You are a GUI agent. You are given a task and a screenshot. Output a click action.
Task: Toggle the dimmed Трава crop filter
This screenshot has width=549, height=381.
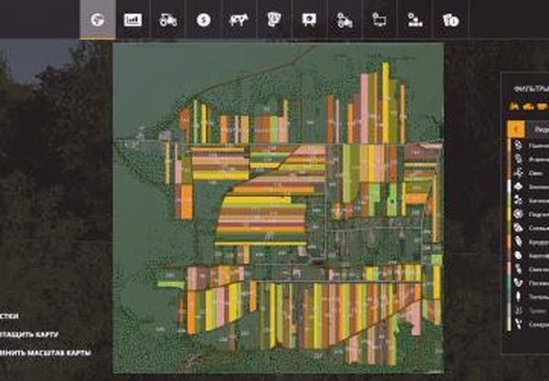click(529, 310)
